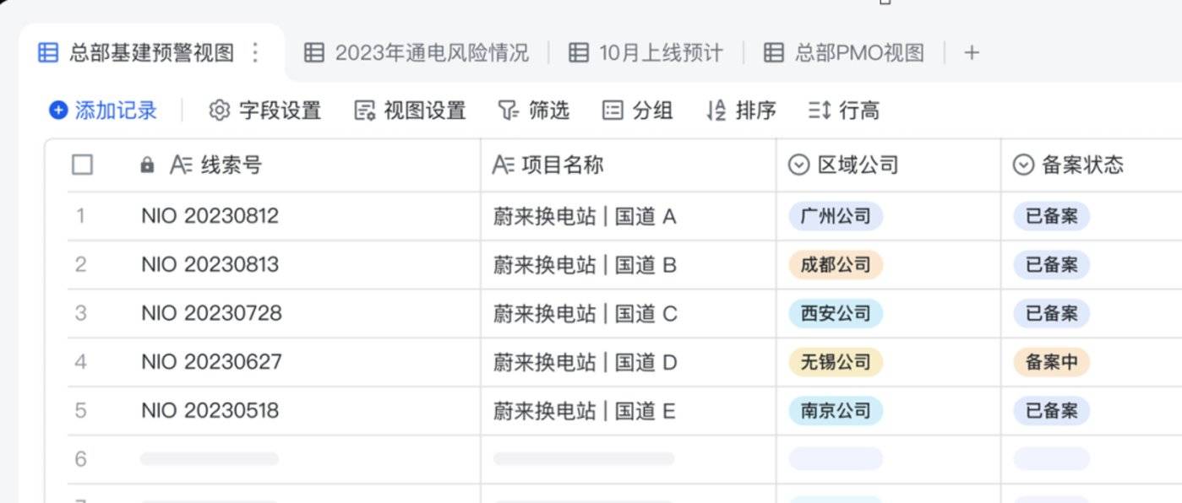Screen dimensions: 1182x503
Task: Switch to 10月上线预计 tab
Action: 646,53
